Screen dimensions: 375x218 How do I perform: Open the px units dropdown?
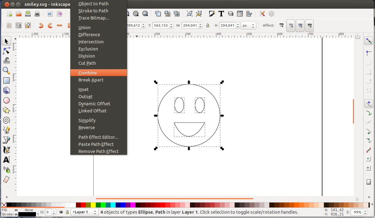249,25
